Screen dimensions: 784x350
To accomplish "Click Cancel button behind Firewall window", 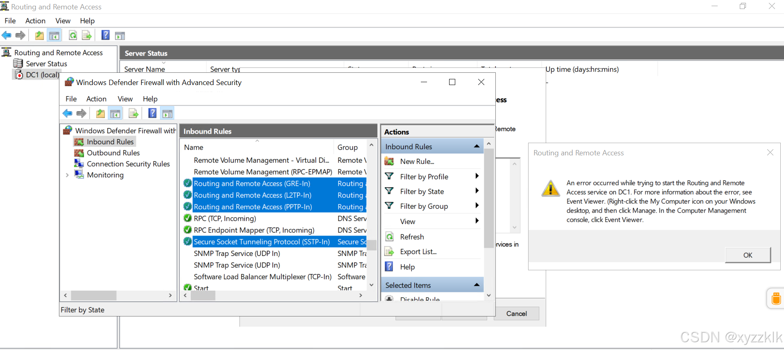I will tap(517, 314).
